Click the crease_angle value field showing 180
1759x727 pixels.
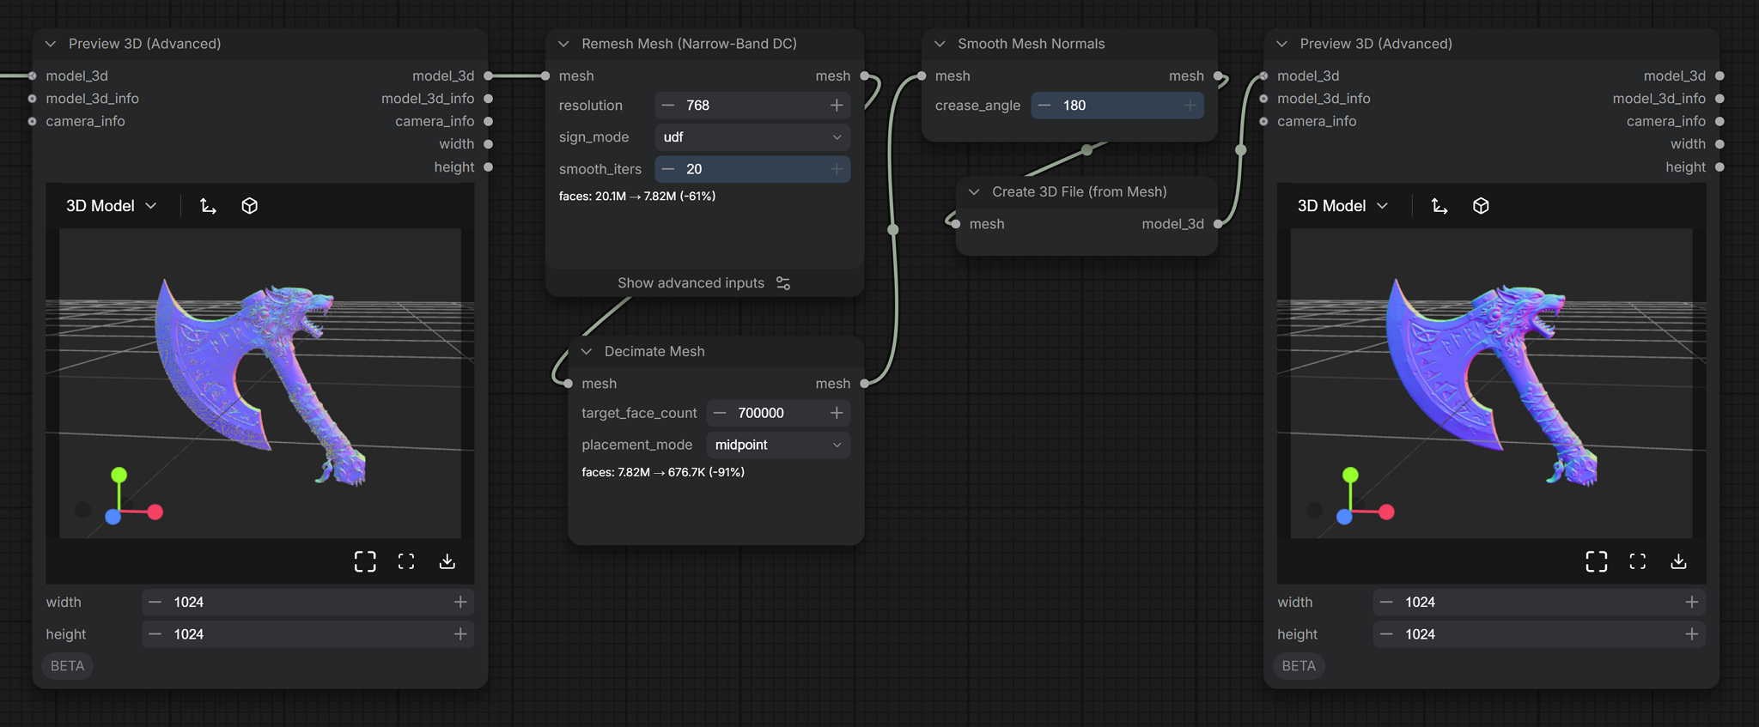pyautogui.click(x=1117, y=106)
